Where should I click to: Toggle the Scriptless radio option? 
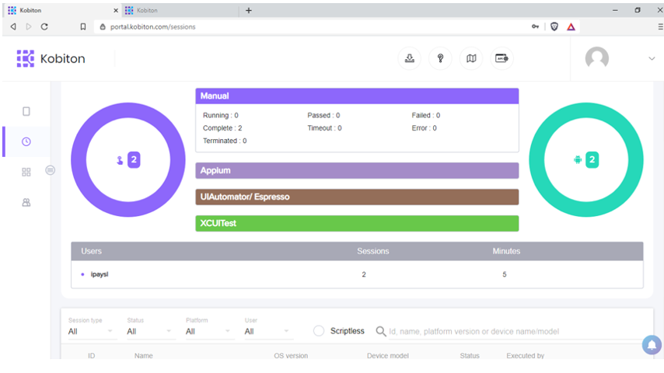[319, 331]
